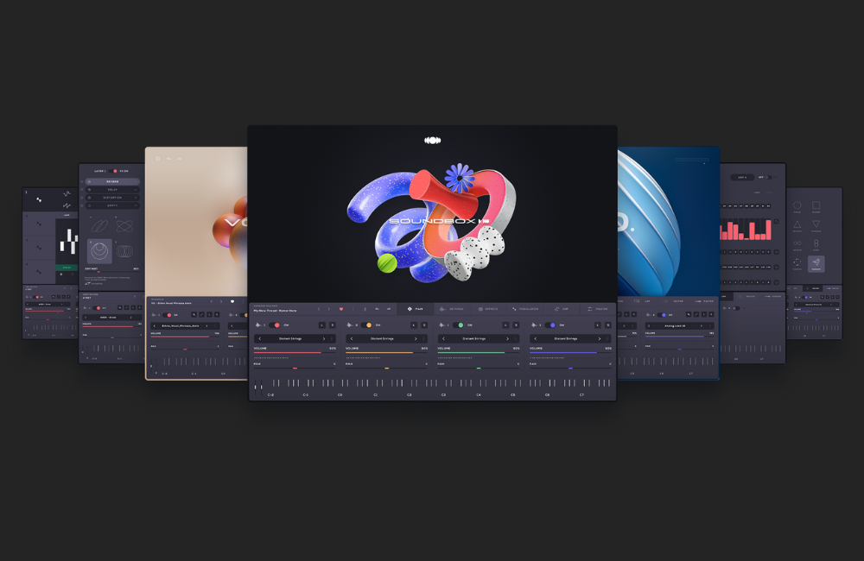Click the L button on the red layer
Screen dimensions: 864x561
coord(322,325)
